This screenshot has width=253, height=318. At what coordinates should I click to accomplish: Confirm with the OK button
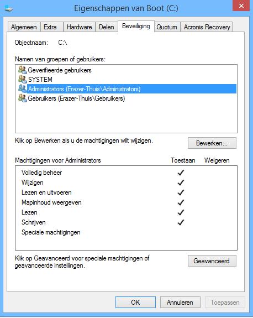[x=135, y=303]
